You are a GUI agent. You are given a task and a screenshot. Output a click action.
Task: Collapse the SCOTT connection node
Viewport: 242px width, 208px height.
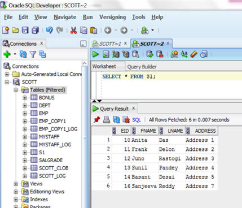click(x=7, y=82)
